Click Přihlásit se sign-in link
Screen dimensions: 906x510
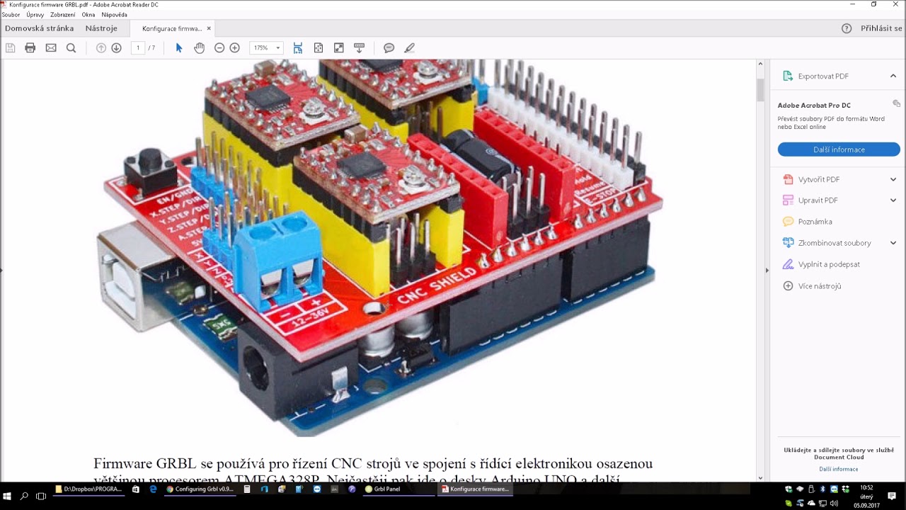pyautogui.click(x=881, y=28)
